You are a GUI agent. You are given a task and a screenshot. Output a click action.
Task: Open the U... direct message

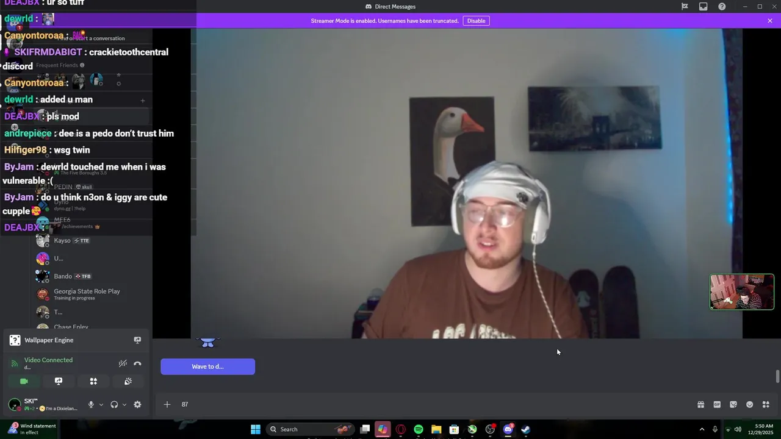[x=92, y=259]
